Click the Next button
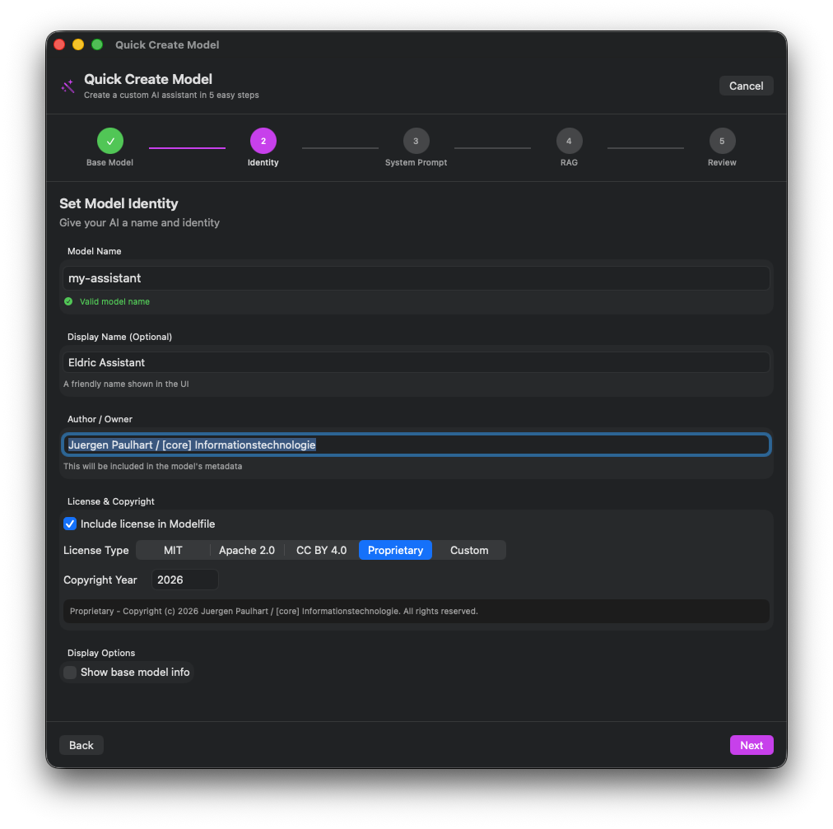 click(751, 745)
